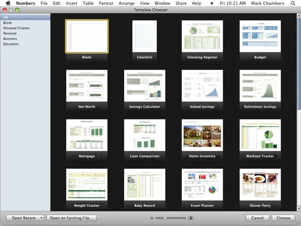Click the volume icon in menu bar
The width and height of the screenshot is (301, 226).
coord(211,3)
